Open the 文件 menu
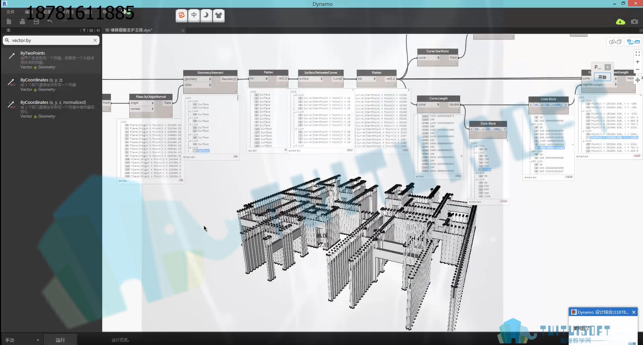 pyautogui.click(x=10, y=12)
